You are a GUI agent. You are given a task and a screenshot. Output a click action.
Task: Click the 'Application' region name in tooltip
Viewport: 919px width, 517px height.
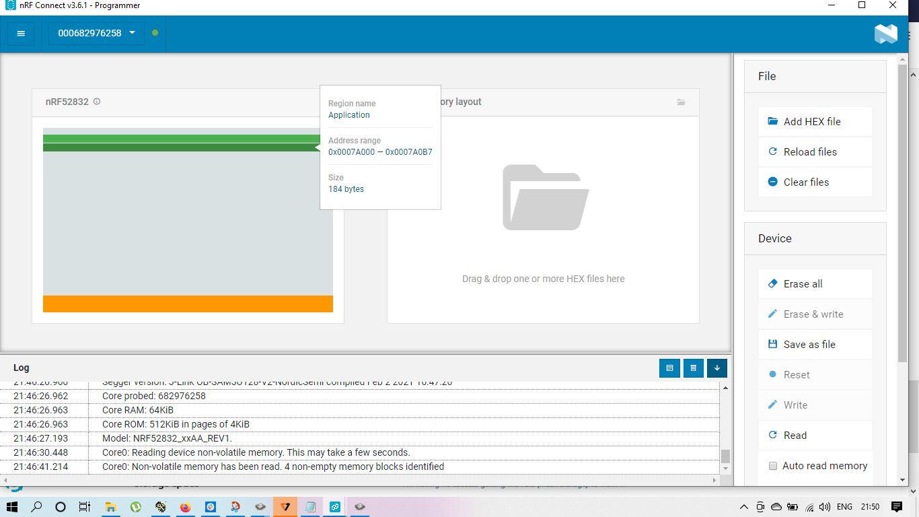[349, 115]
